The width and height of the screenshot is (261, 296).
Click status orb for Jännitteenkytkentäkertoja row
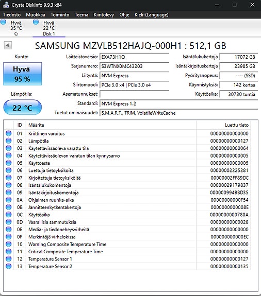tap(8, 207)
